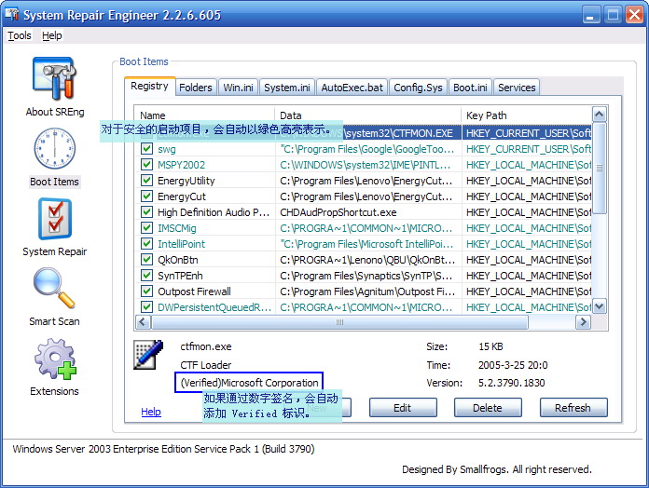
Task: Open the Help menu
Action: pyautogui.click(x=51, y=35)
